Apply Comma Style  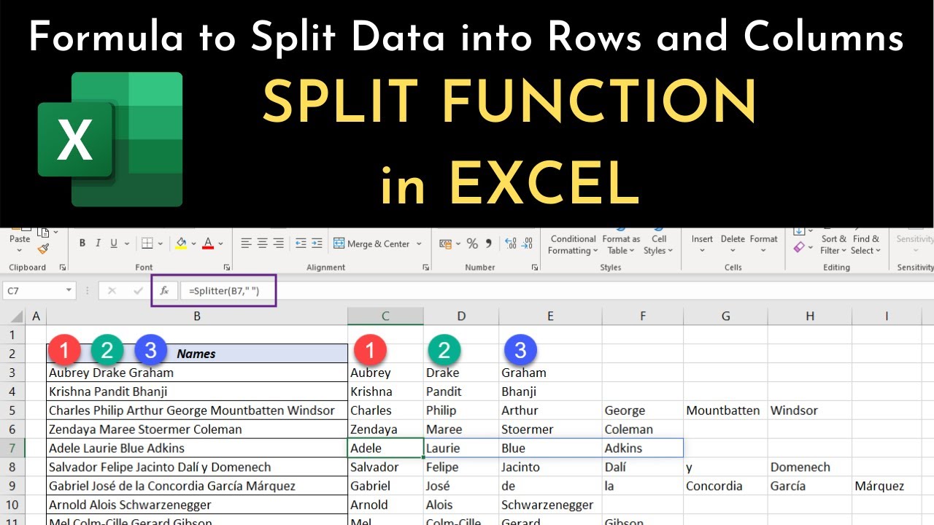[x=488, y=244]
